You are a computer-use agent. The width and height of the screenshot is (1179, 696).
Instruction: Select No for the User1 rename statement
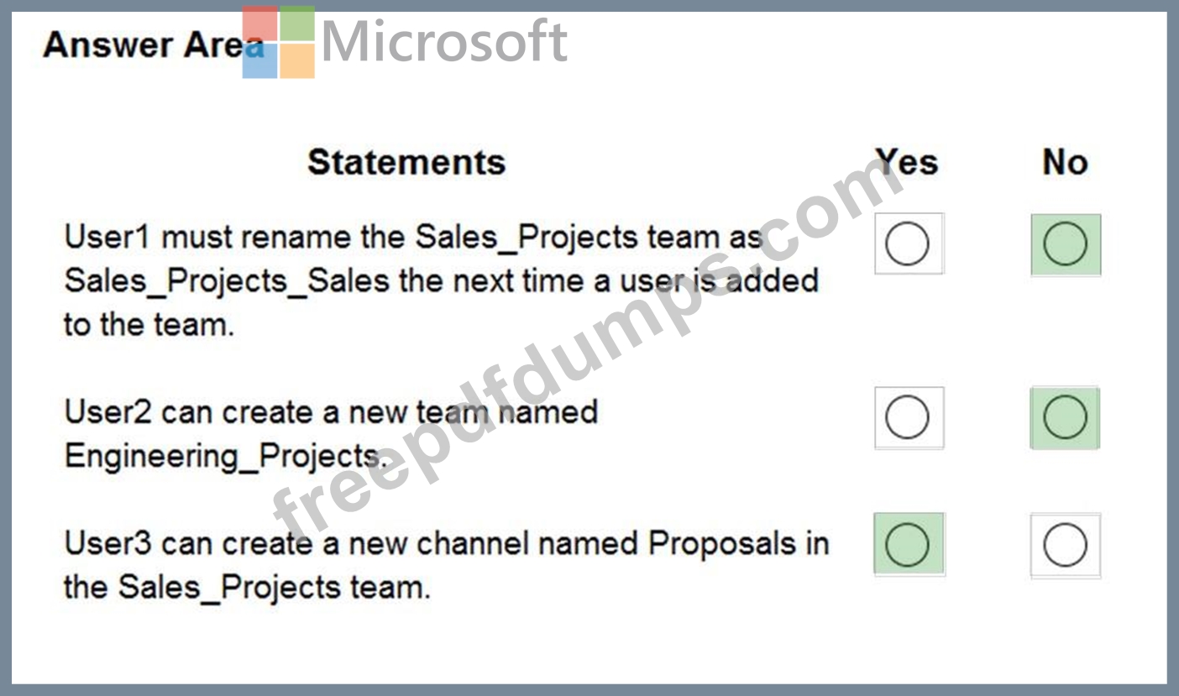click(1065, 244)
